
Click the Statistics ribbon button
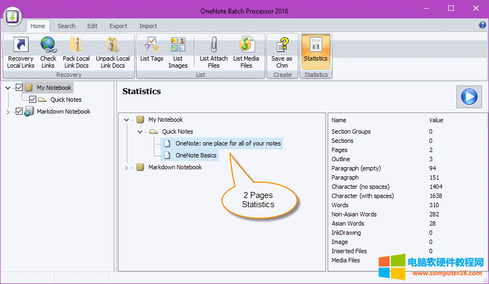(316, 52)
